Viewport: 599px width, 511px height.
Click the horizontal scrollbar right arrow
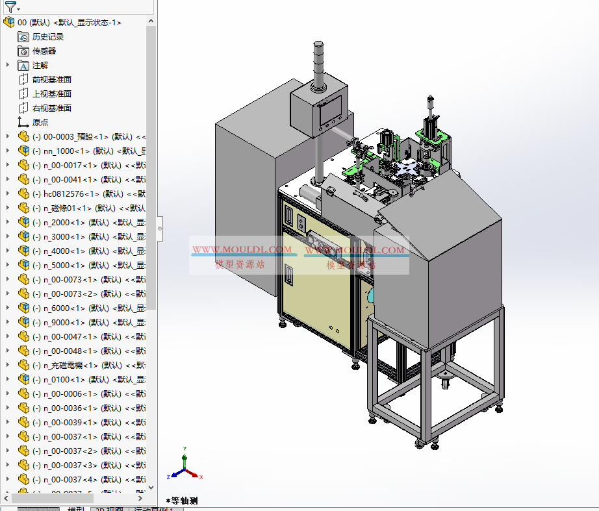140,498
